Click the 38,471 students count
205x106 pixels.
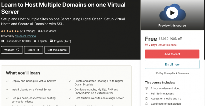46,31
